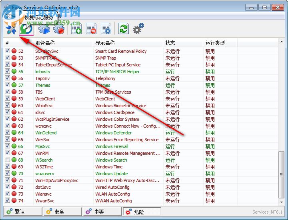The height and width of the screenshot is (220, 288).
Task: Click the red status dot of SCPolicySvc
Action: tap(14, 51)
